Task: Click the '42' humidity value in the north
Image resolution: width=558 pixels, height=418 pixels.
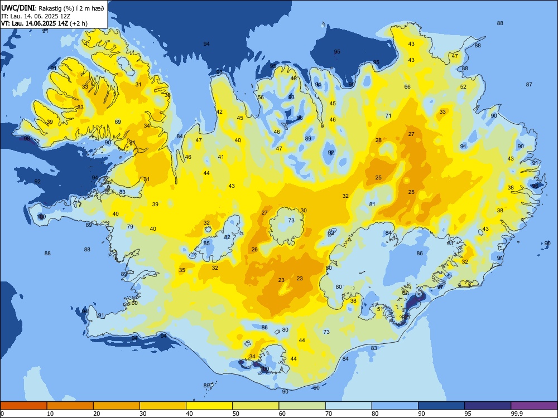Action: pyautogui.click(x=219, y=111)
